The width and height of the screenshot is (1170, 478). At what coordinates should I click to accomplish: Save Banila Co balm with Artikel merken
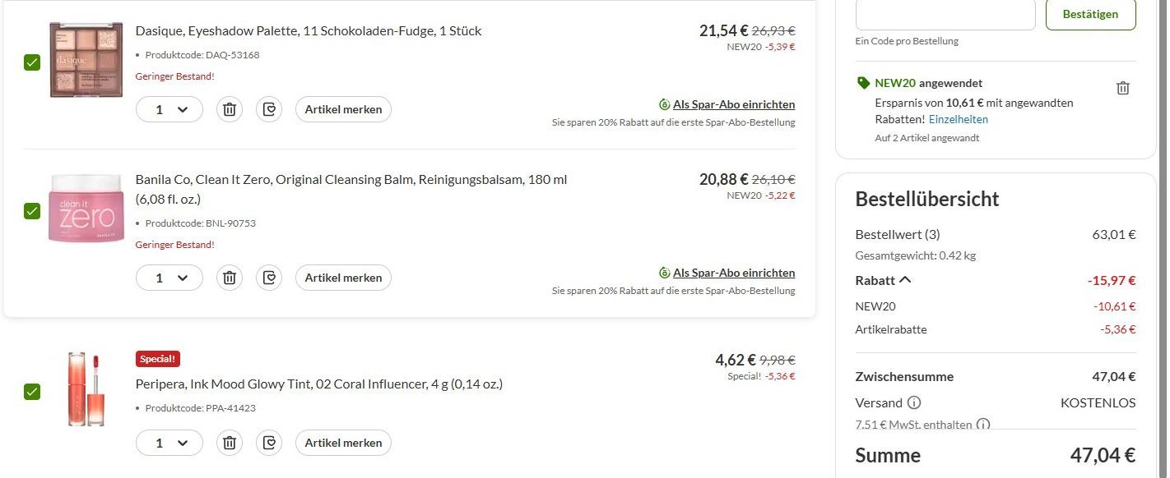click(343, 278)
